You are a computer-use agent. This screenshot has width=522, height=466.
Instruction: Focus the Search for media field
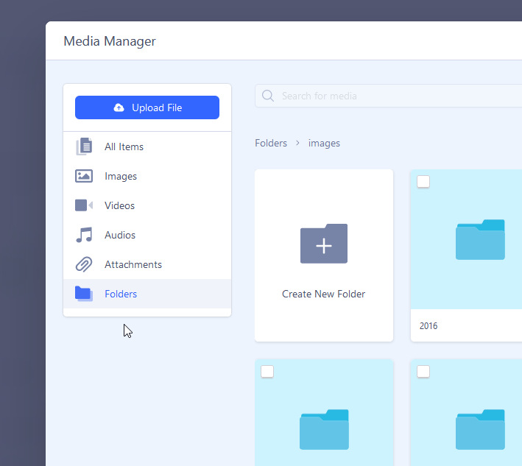(398, 96)
